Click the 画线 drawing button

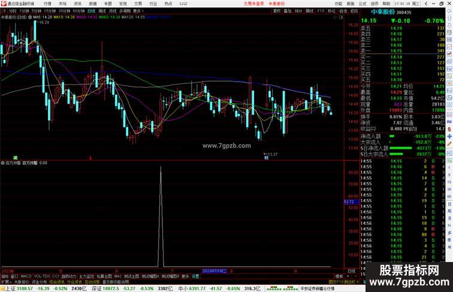(x=309, y=11)
